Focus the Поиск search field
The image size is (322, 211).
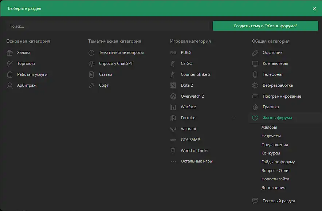107,26
